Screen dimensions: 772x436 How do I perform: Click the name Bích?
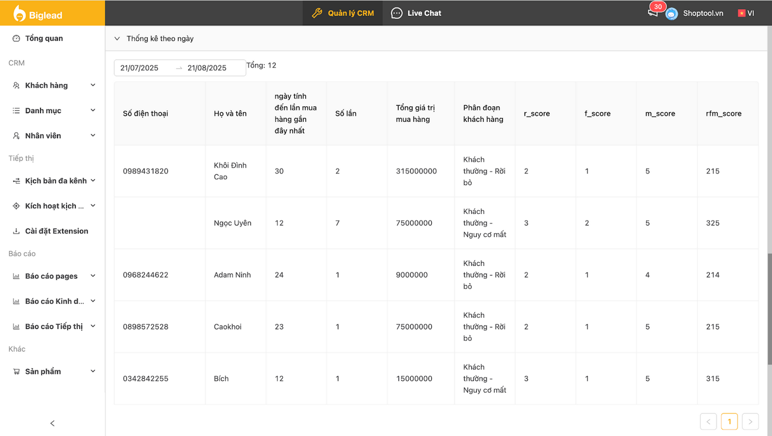[221, 378]
